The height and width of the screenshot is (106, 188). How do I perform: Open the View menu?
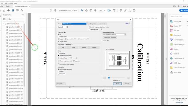(6, 3)
